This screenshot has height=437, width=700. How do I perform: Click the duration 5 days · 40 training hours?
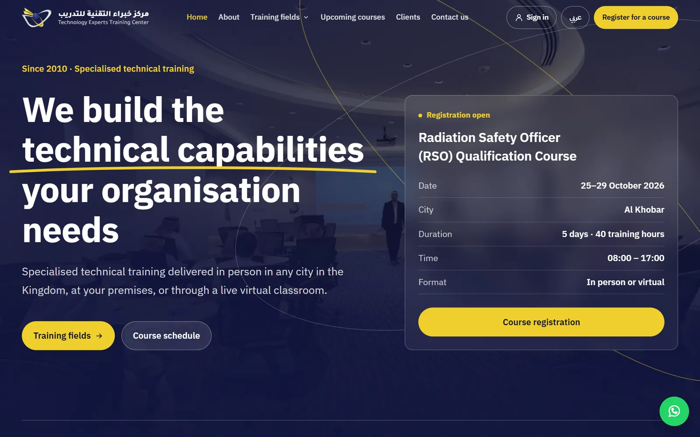coord(613,234)
